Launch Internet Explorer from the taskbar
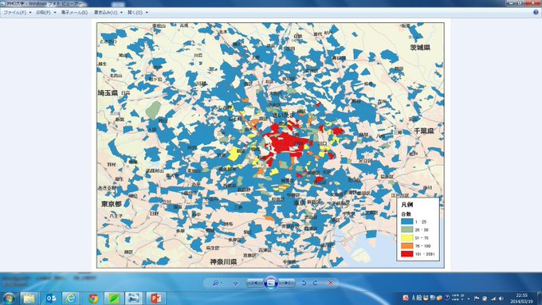This screenshot has height=305, width=542. tap(71, 298)
